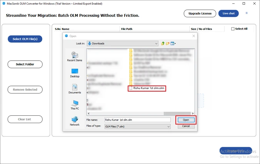Open Network in the places sidebar
The image size is (260, 164).
(75, 121)
